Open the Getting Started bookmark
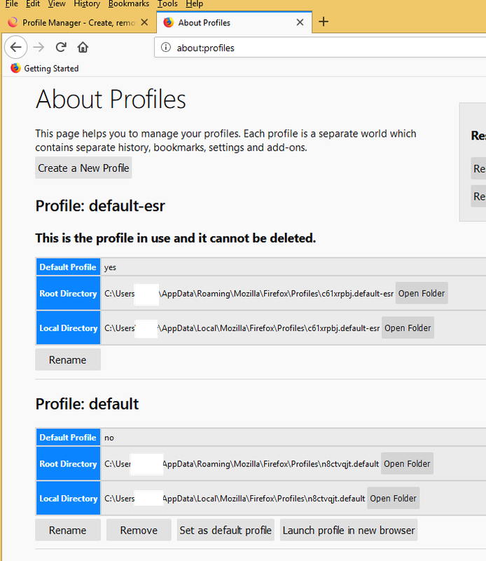This screenshot has height=561, width=486. pos(45,68)
